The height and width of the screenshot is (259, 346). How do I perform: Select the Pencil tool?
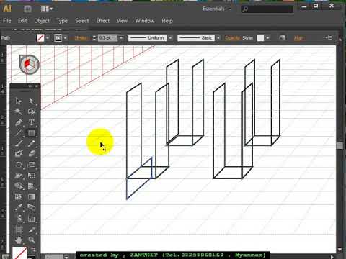tap(32, 143)
